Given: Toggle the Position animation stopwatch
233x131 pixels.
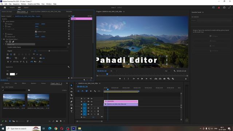Looking at the screenshot, I should point(6,24).
